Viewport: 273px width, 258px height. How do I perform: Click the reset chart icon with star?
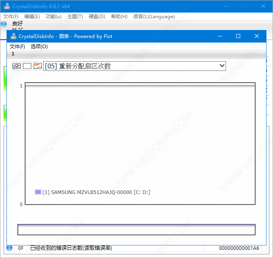[x=37, y=66]
